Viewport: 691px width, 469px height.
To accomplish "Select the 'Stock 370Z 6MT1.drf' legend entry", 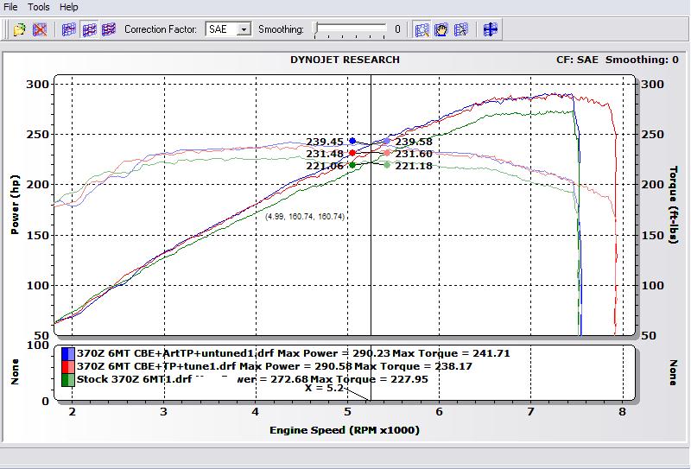I will pyautogui.click(x=134, y=379).
